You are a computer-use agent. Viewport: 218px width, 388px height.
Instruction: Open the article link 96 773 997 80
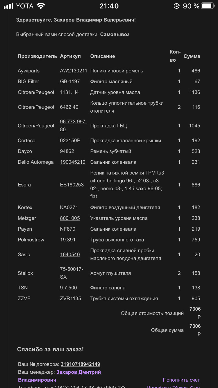(x=73, y=125)
